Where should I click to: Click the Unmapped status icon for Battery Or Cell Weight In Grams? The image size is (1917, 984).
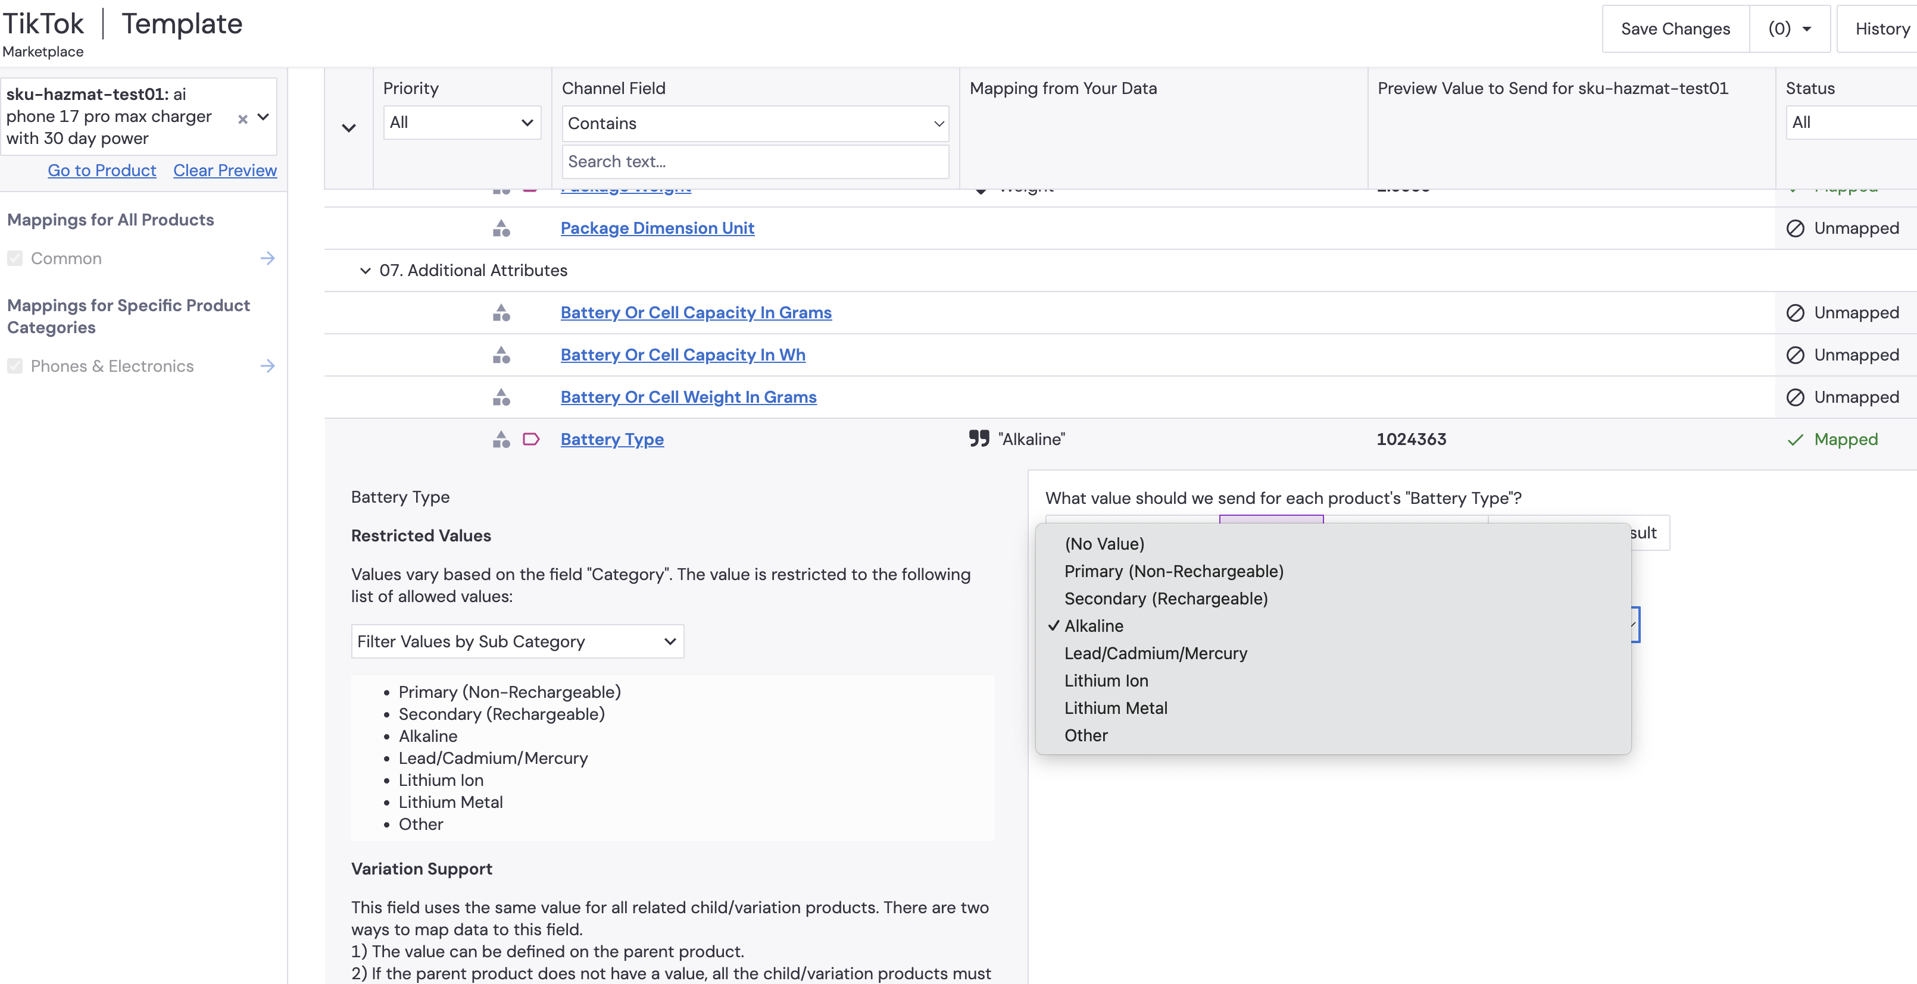(x=1795, y=397)
